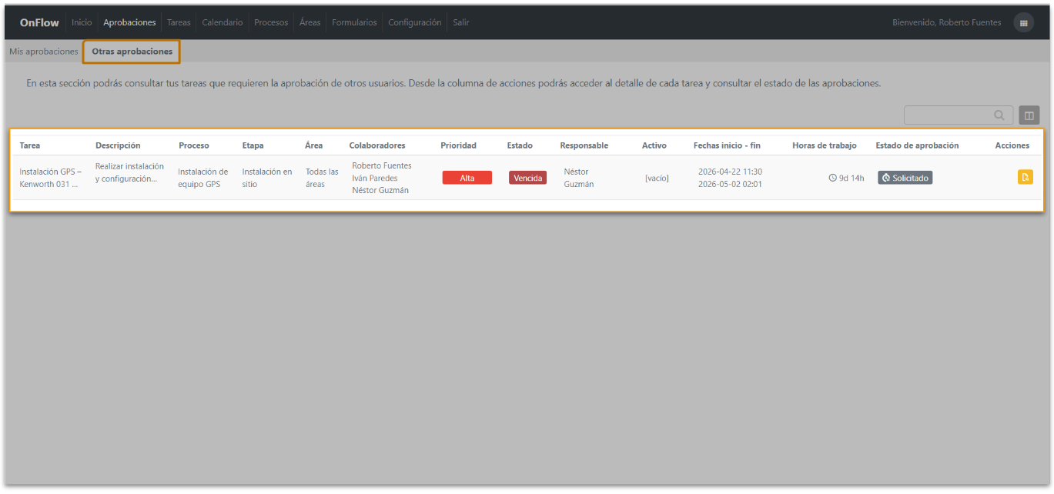Click the Todas las áreas cell
Screen dimensions: 1054x494
click(322, 178)
